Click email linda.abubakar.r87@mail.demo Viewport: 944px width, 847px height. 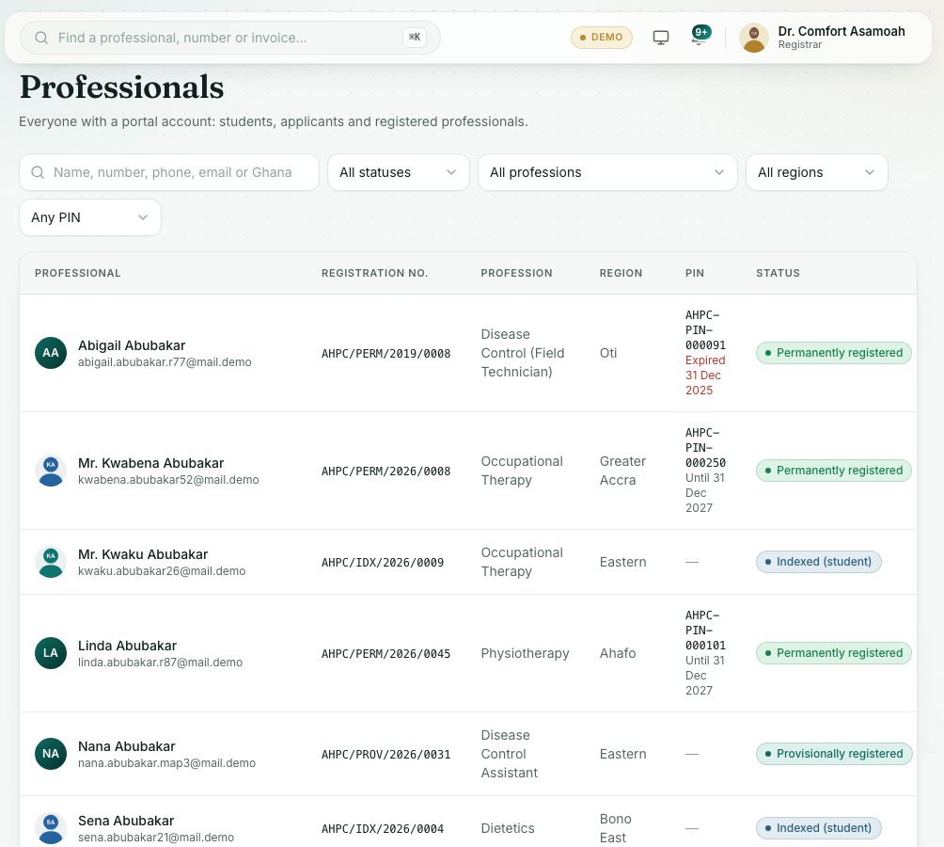[160, 662]
